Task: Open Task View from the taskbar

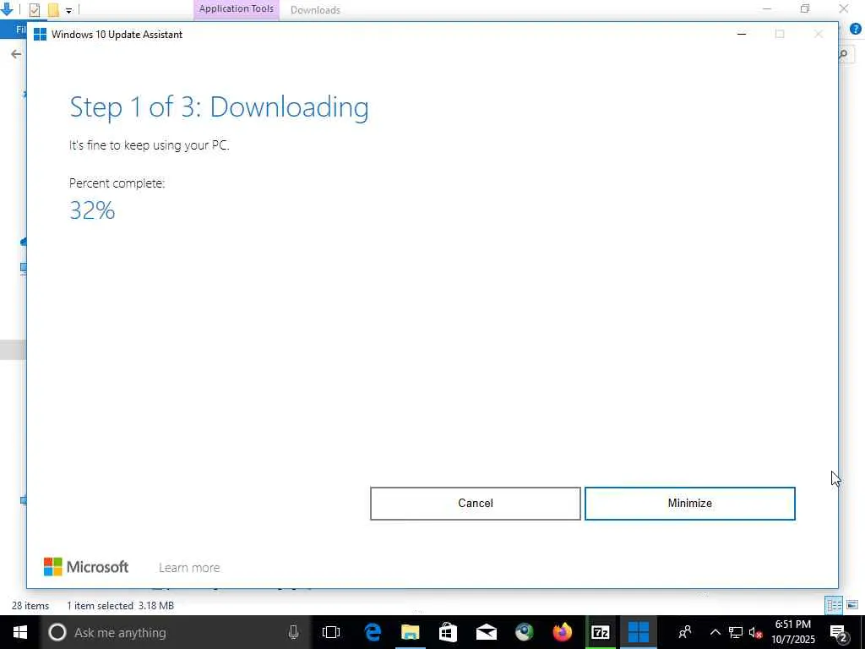Action: [331, 632]
